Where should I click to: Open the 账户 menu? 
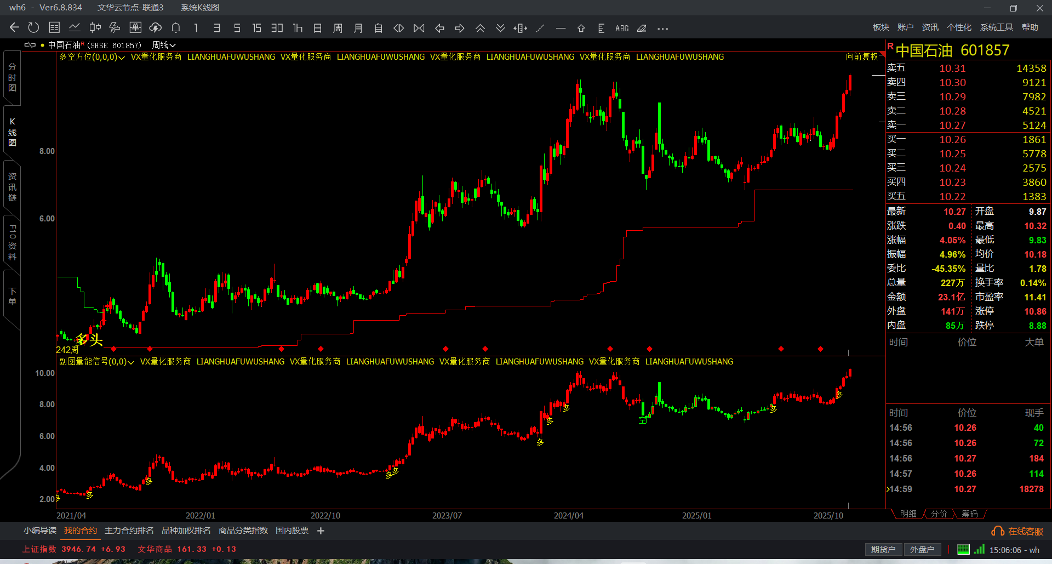tap(905, 27)
